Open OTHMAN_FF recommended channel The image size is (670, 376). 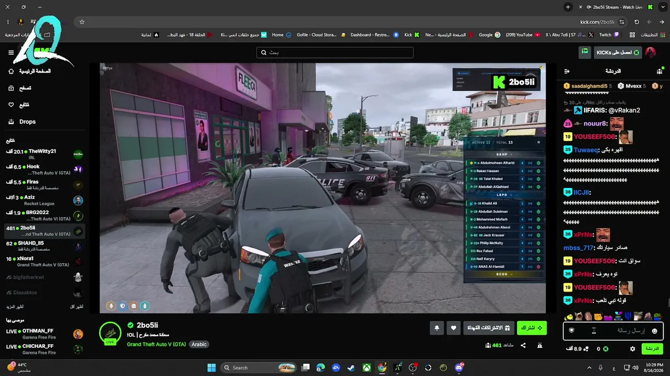44,334
